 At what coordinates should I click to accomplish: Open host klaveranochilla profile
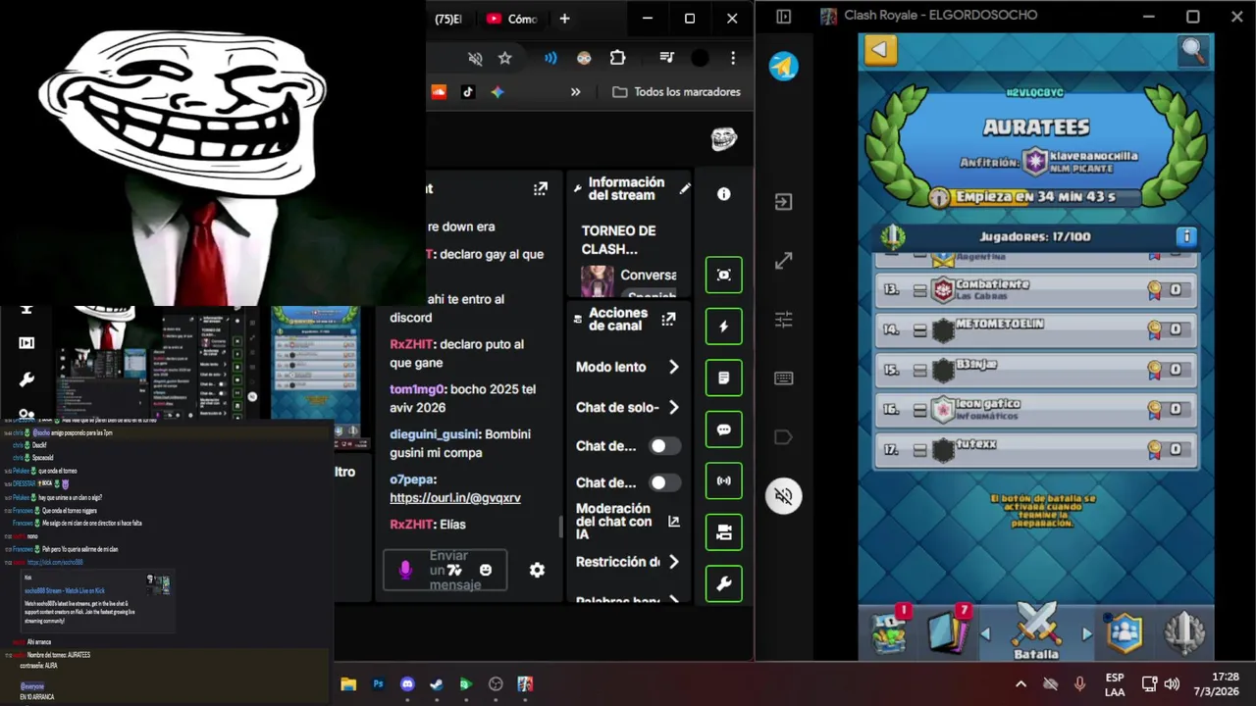[x=1079, y=162]
